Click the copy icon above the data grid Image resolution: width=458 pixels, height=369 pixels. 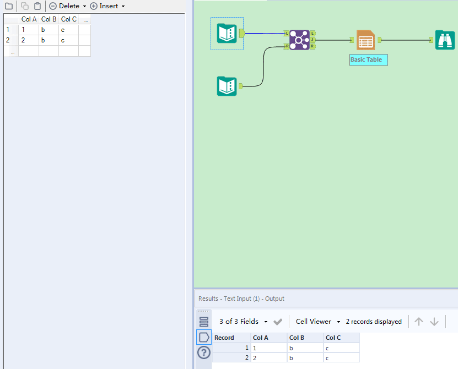pyautogui.click(x=24, y=6)
